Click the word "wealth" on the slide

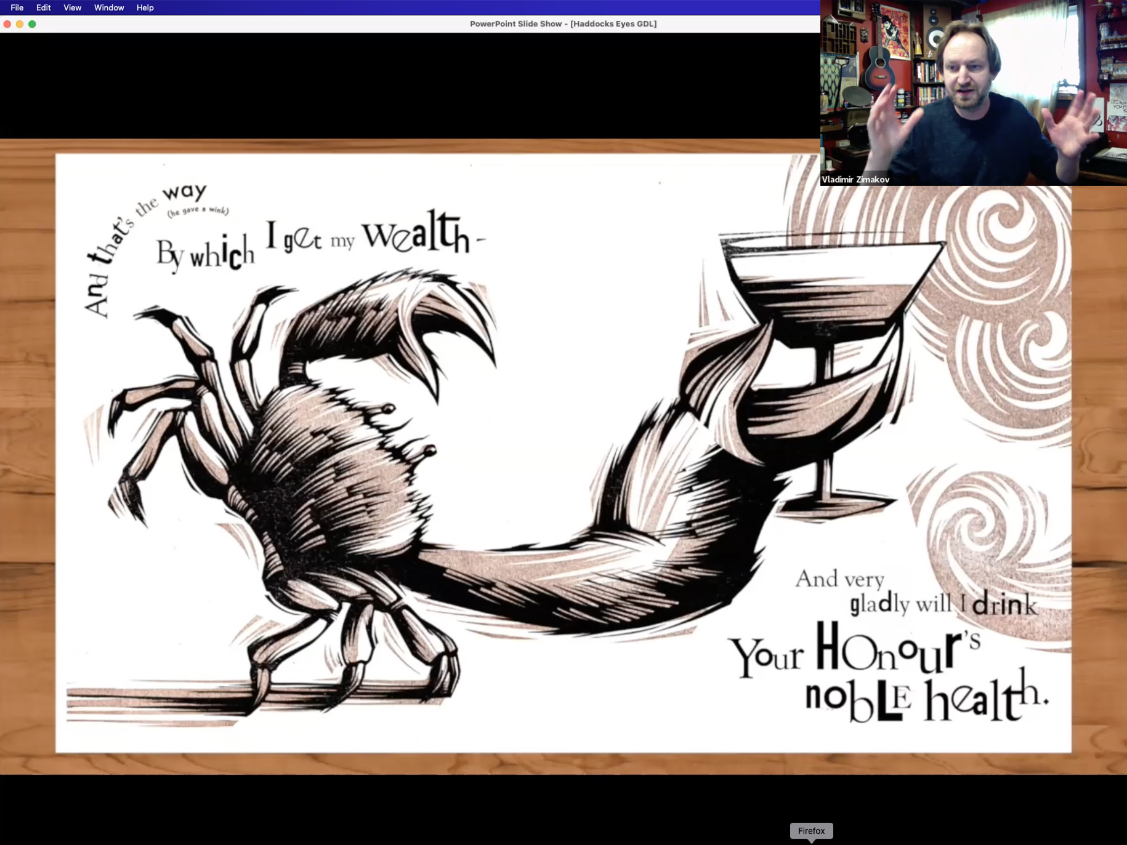coord(418,234)
